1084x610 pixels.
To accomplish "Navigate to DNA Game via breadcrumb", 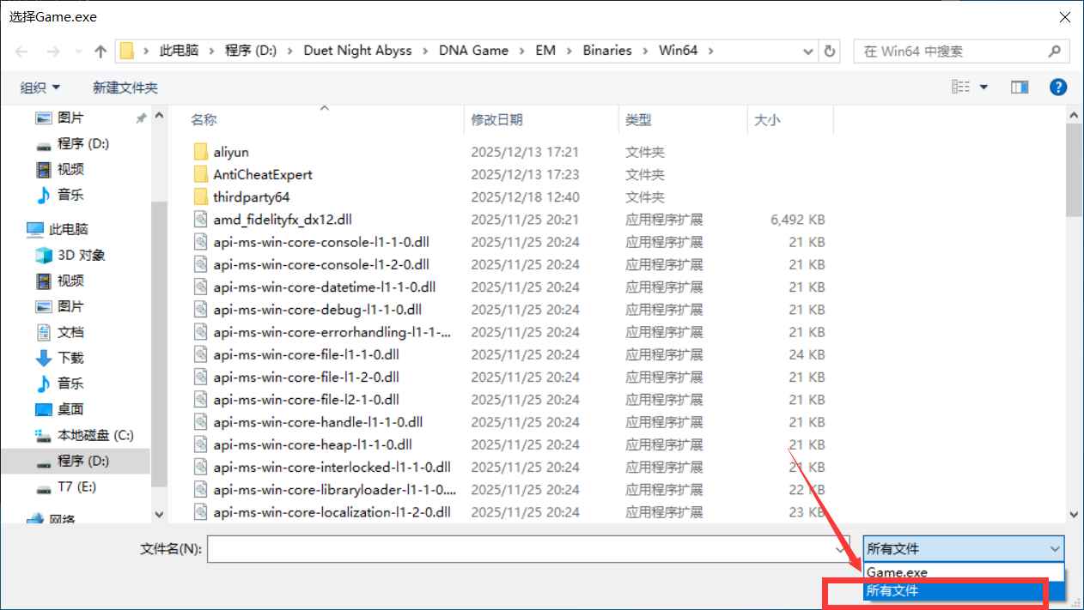I will (x=473, y=51).
